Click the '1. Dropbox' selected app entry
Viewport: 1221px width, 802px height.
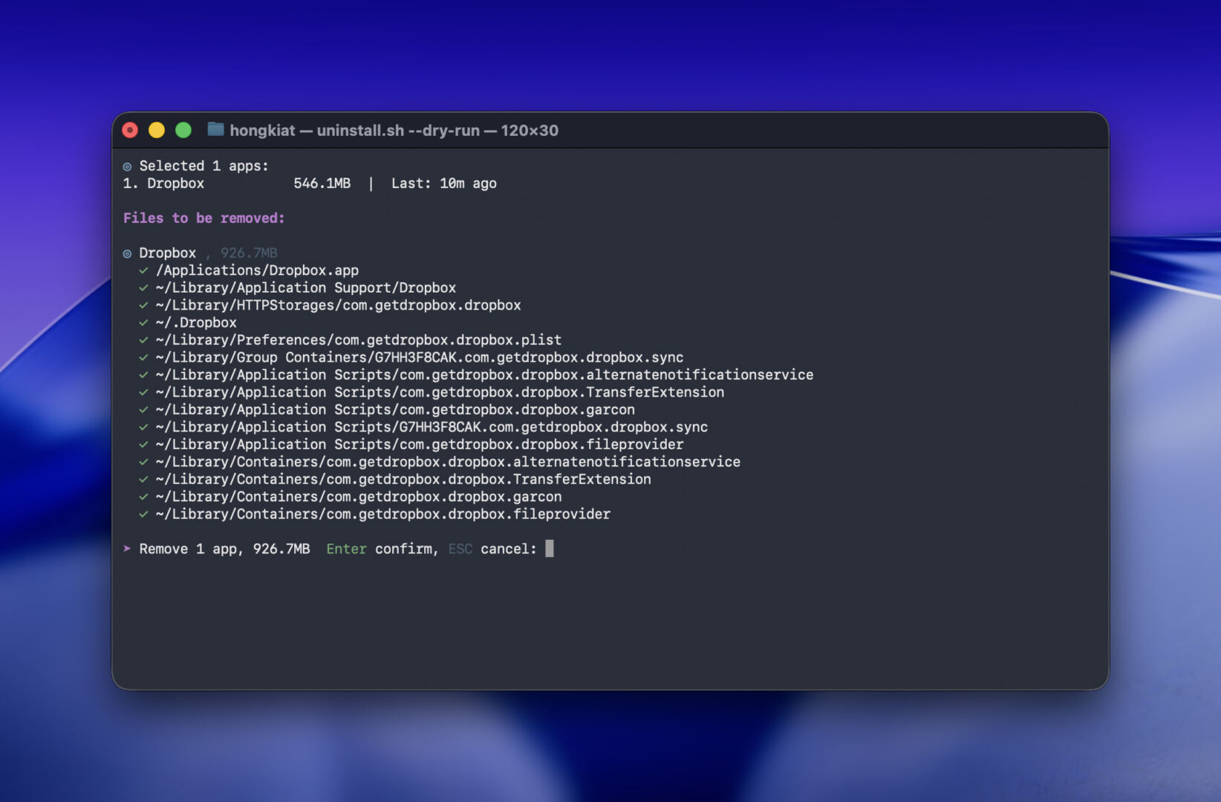coord(163,183)
